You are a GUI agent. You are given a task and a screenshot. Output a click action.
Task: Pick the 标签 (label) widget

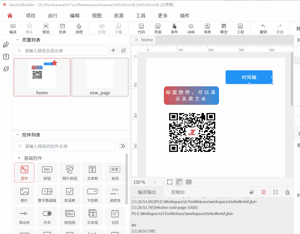115,172
